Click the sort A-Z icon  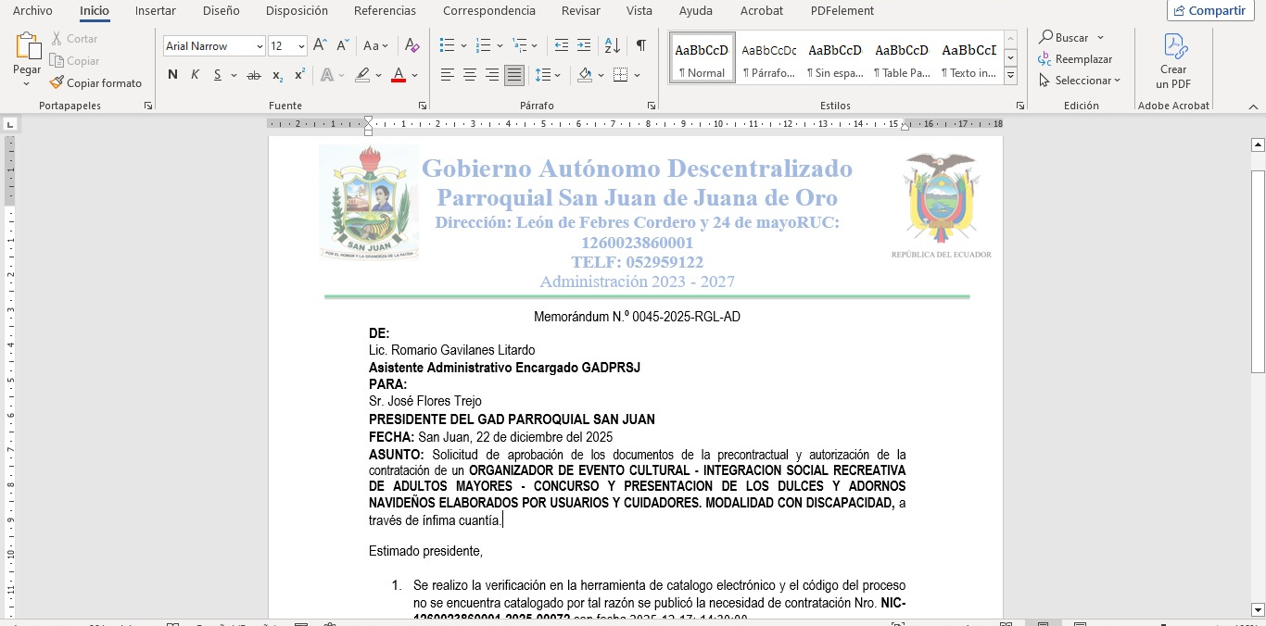pyautogui.click(x=612, y=45)
